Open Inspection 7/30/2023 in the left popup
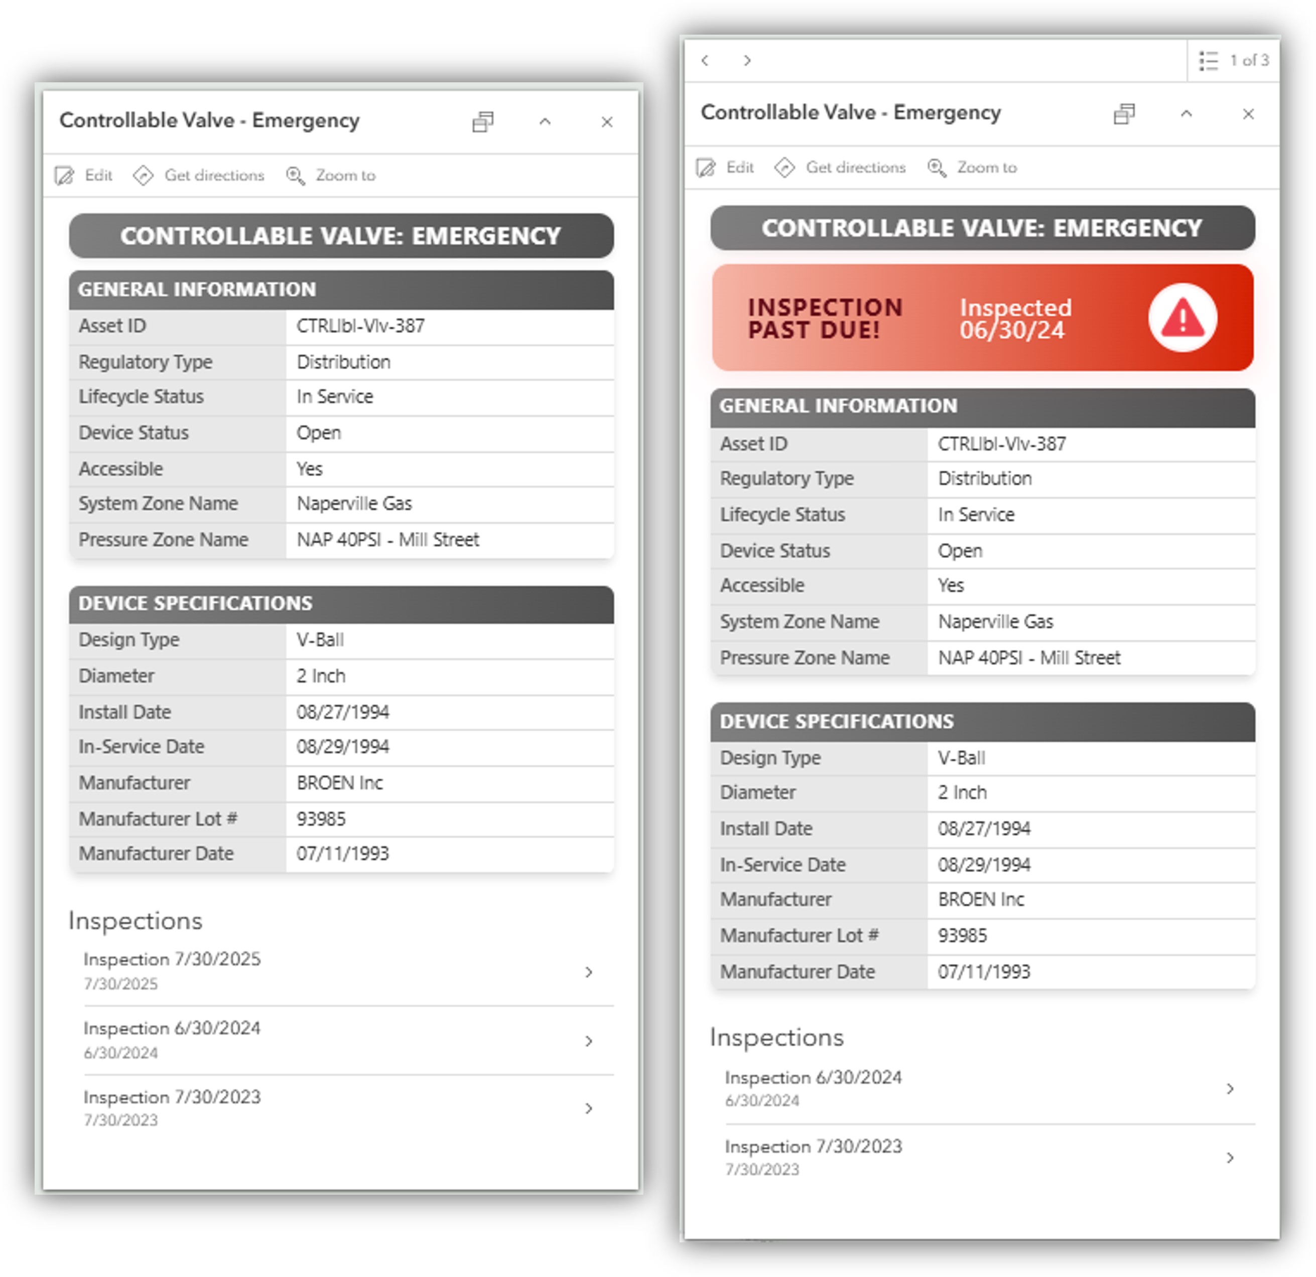This screenshot has height=1277, width=1316. tap(348, 1108)
